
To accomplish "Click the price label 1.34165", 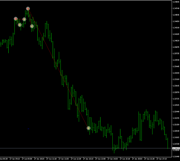I will click(x=176, y=34).
